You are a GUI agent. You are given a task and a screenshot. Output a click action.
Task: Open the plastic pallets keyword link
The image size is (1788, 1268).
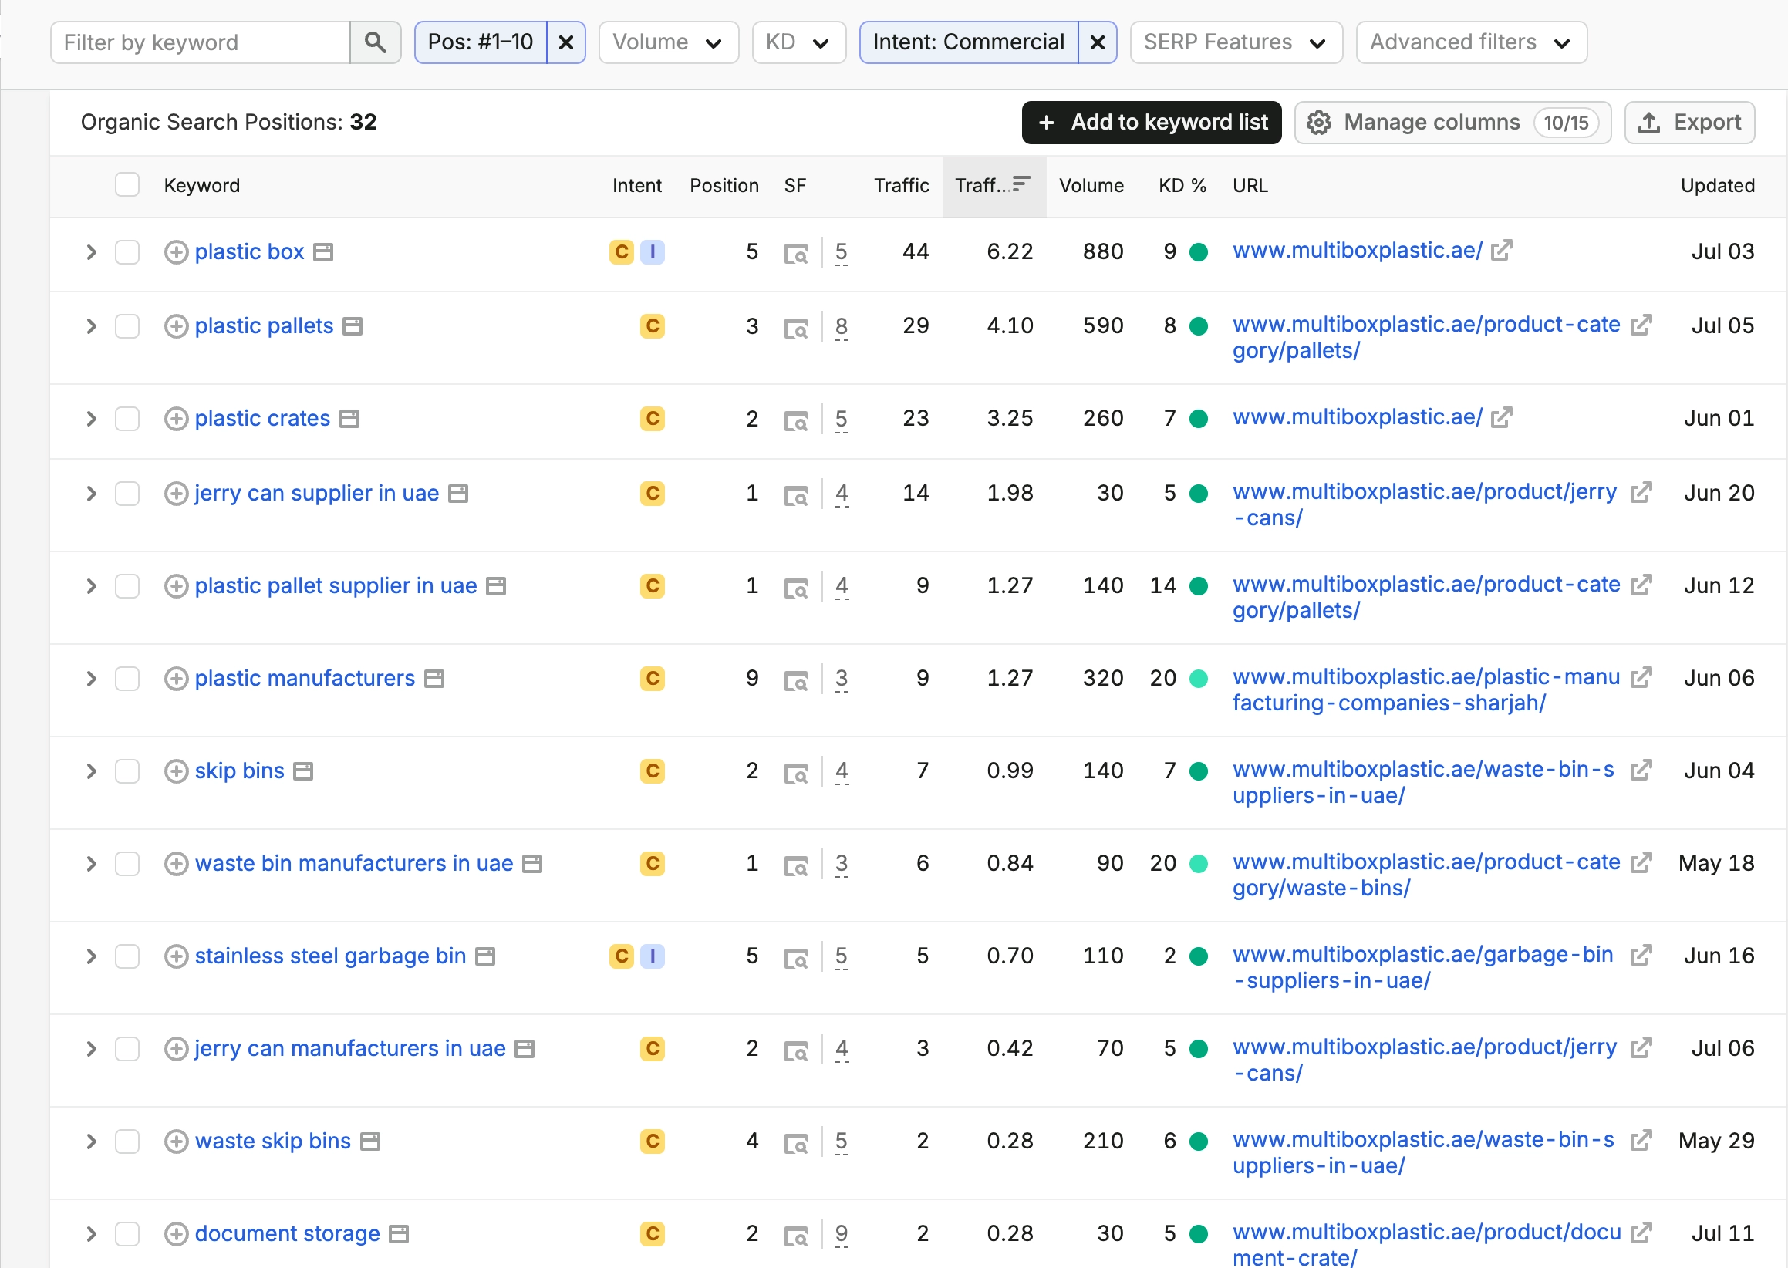tap(264, 325)
